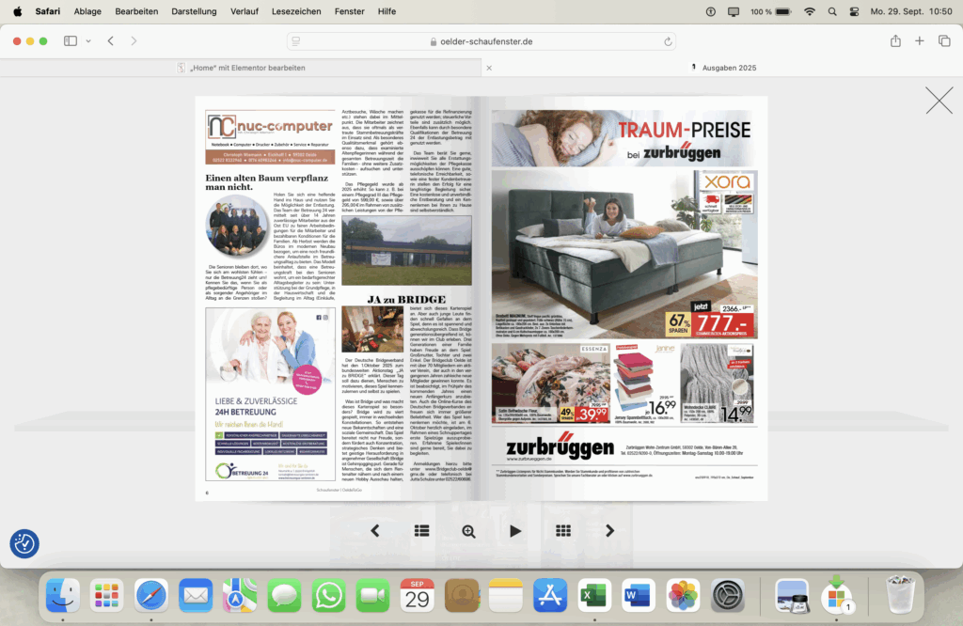Image resolution: width=963 pixels, height=626 pixels.
Task: Click the oelder-schaufenster.de address field
Action: click(x=481, y=41)
